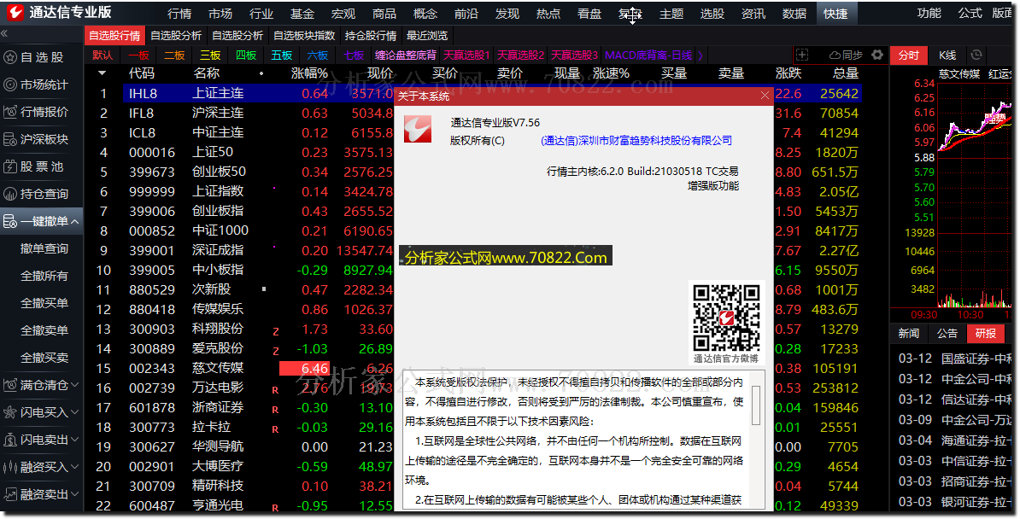Sort by 代码 column header
This screenshot has width=1020, height=519.
coord(142,73)
